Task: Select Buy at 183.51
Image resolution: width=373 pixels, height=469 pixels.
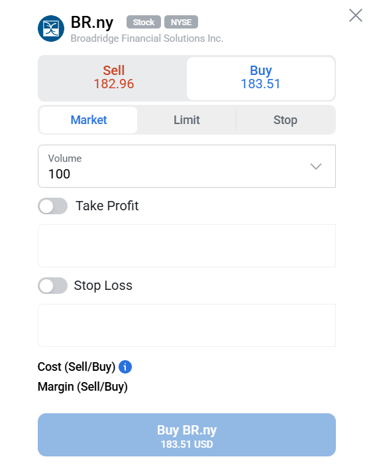Action: 261,78
